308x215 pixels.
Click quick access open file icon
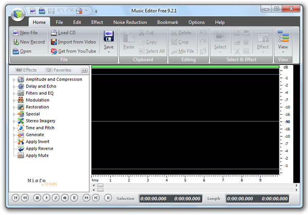[42, 11]
